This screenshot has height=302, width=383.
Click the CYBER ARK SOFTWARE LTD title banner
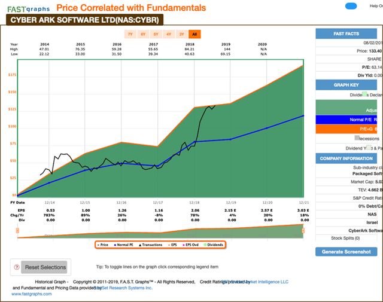(84, 20)
